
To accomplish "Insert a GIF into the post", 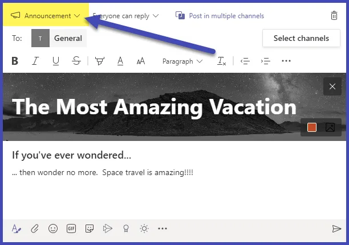I will coord(71,229).
